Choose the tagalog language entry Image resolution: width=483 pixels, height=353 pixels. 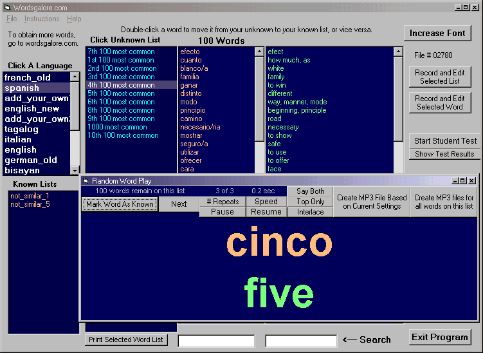pyautogui.click(x=22, y=129)
